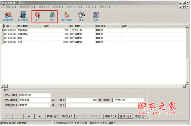Click the date text in the status bar
The width and height of the screenshot is (191, 126).
(x=84, y=123)
